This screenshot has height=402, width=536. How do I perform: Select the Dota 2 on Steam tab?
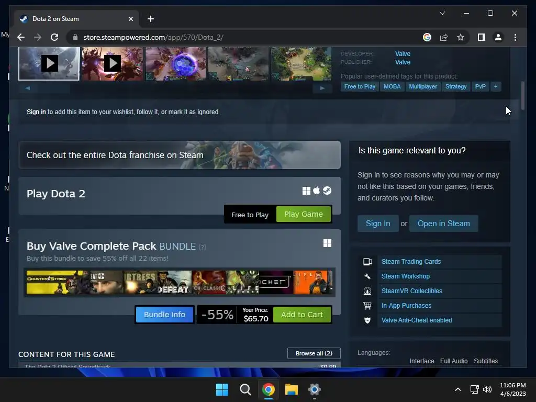click(x=76, y=19)
